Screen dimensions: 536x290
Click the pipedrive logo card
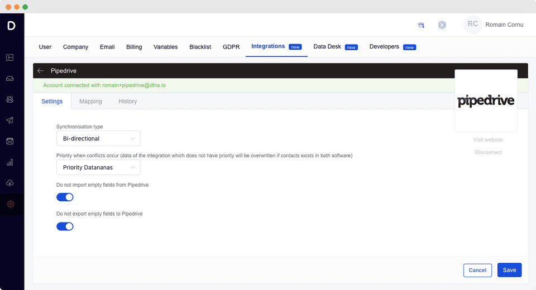(486, 101)
